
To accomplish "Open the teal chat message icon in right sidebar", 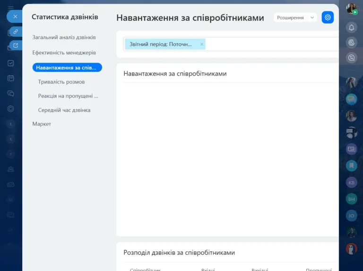I will [x=352, y=99].
